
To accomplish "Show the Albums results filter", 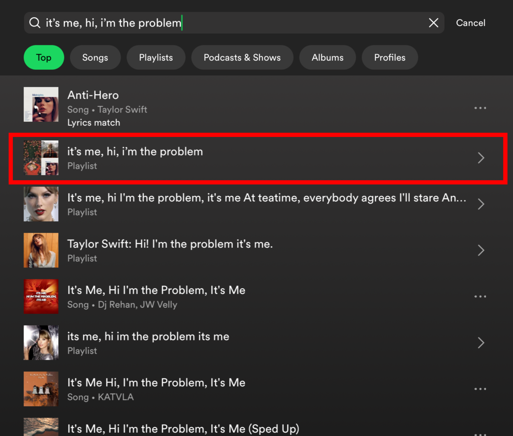I will [327, 57].
